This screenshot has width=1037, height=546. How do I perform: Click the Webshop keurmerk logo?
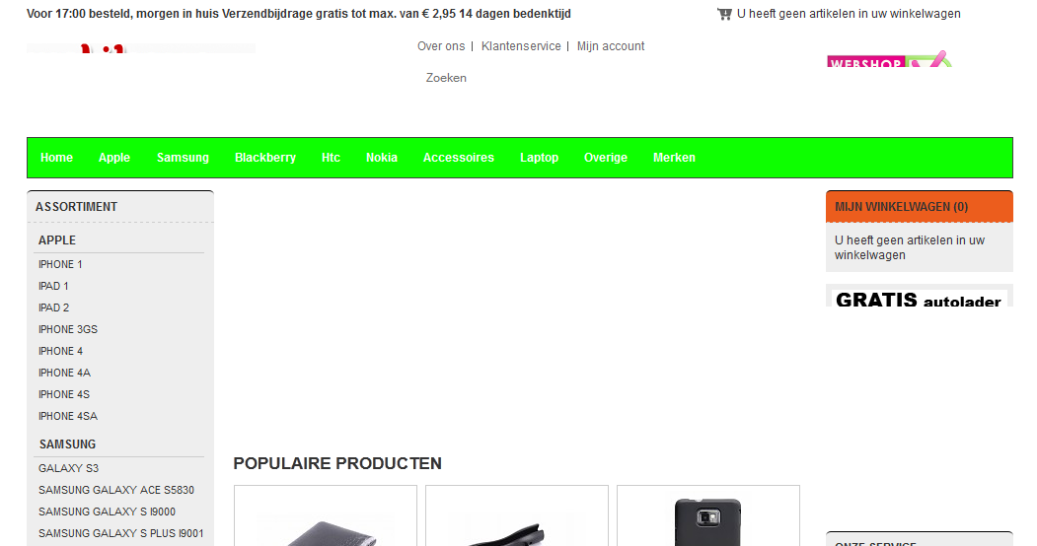click(x=889, y=59)
